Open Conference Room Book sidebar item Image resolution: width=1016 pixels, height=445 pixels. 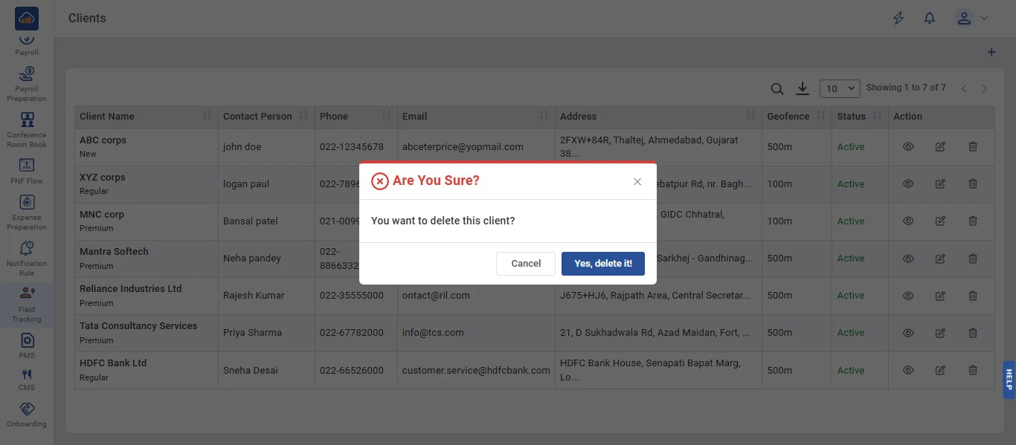click(x=27, y=130)
